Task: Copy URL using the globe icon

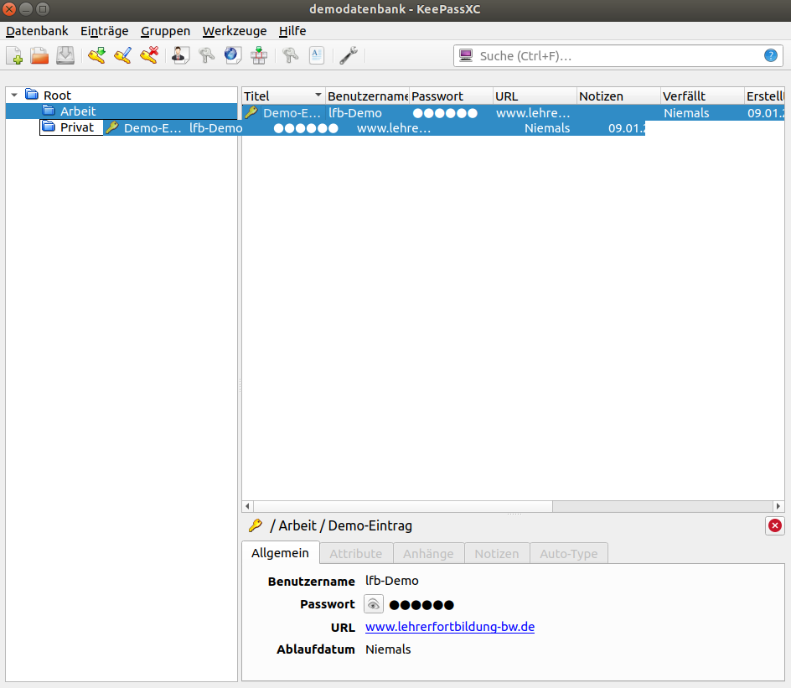Action: click(x=232, y=56)
